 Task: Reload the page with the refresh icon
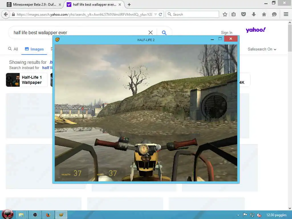(160, 14)
